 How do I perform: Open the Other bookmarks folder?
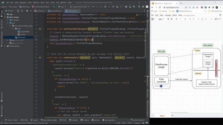tap(215, 11)
